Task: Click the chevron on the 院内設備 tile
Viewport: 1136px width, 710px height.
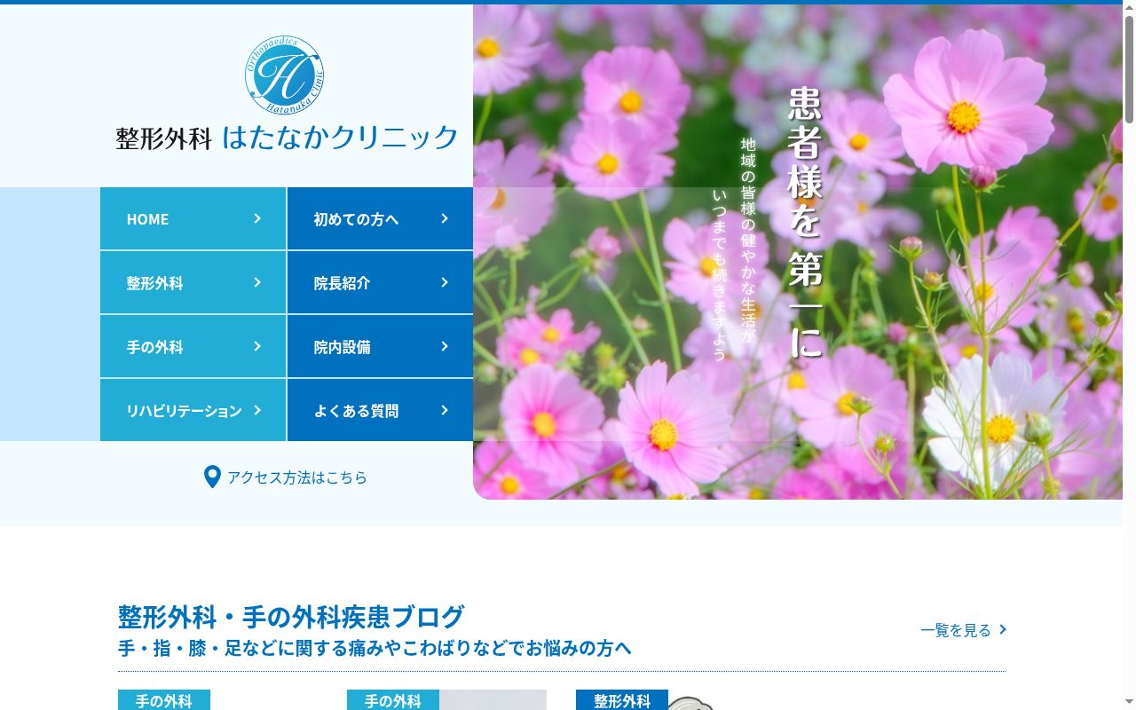Action: pos(445,346)
